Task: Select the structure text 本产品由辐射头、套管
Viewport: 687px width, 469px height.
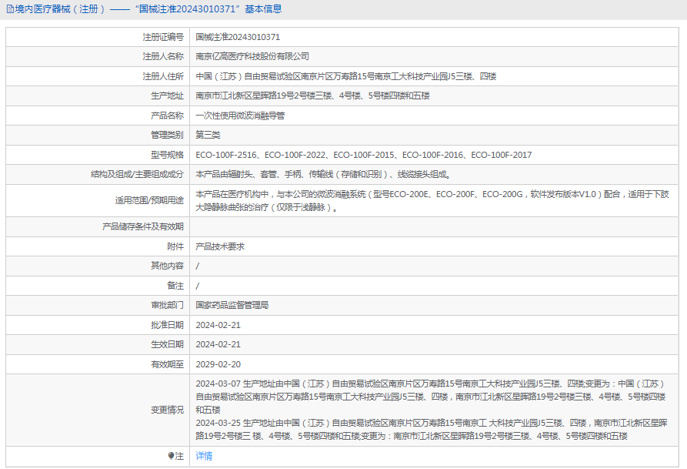Action: [x=323, y=175]
